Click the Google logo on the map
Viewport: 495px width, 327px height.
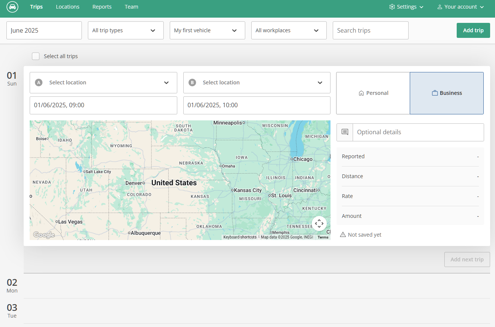pyautogui.click(x=44, y=235)
